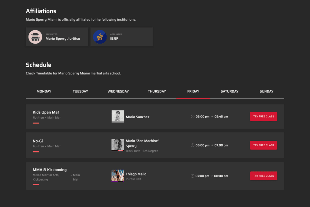
Task: Click the arrow between 07:00 and 08:00 pm
Action: [211, 176]
